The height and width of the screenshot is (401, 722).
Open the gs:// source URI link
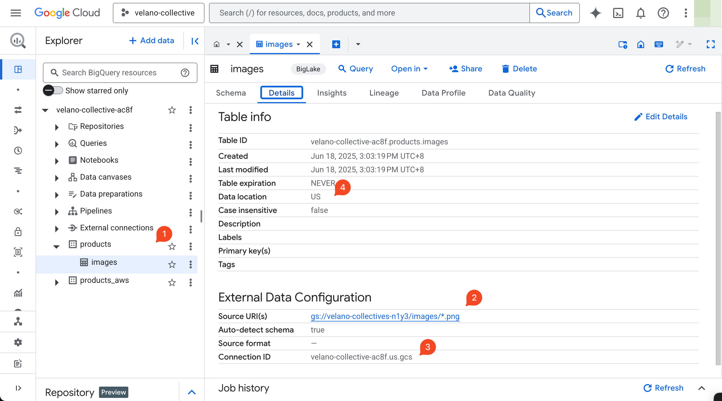[x=385, y=316]
